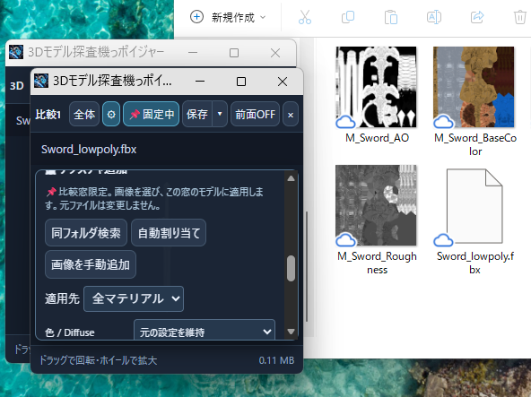The height and width of the screenshot is (397, 531).
Task: Click the Delete trash icon in Explorer
Action: (x=520, y=17)
